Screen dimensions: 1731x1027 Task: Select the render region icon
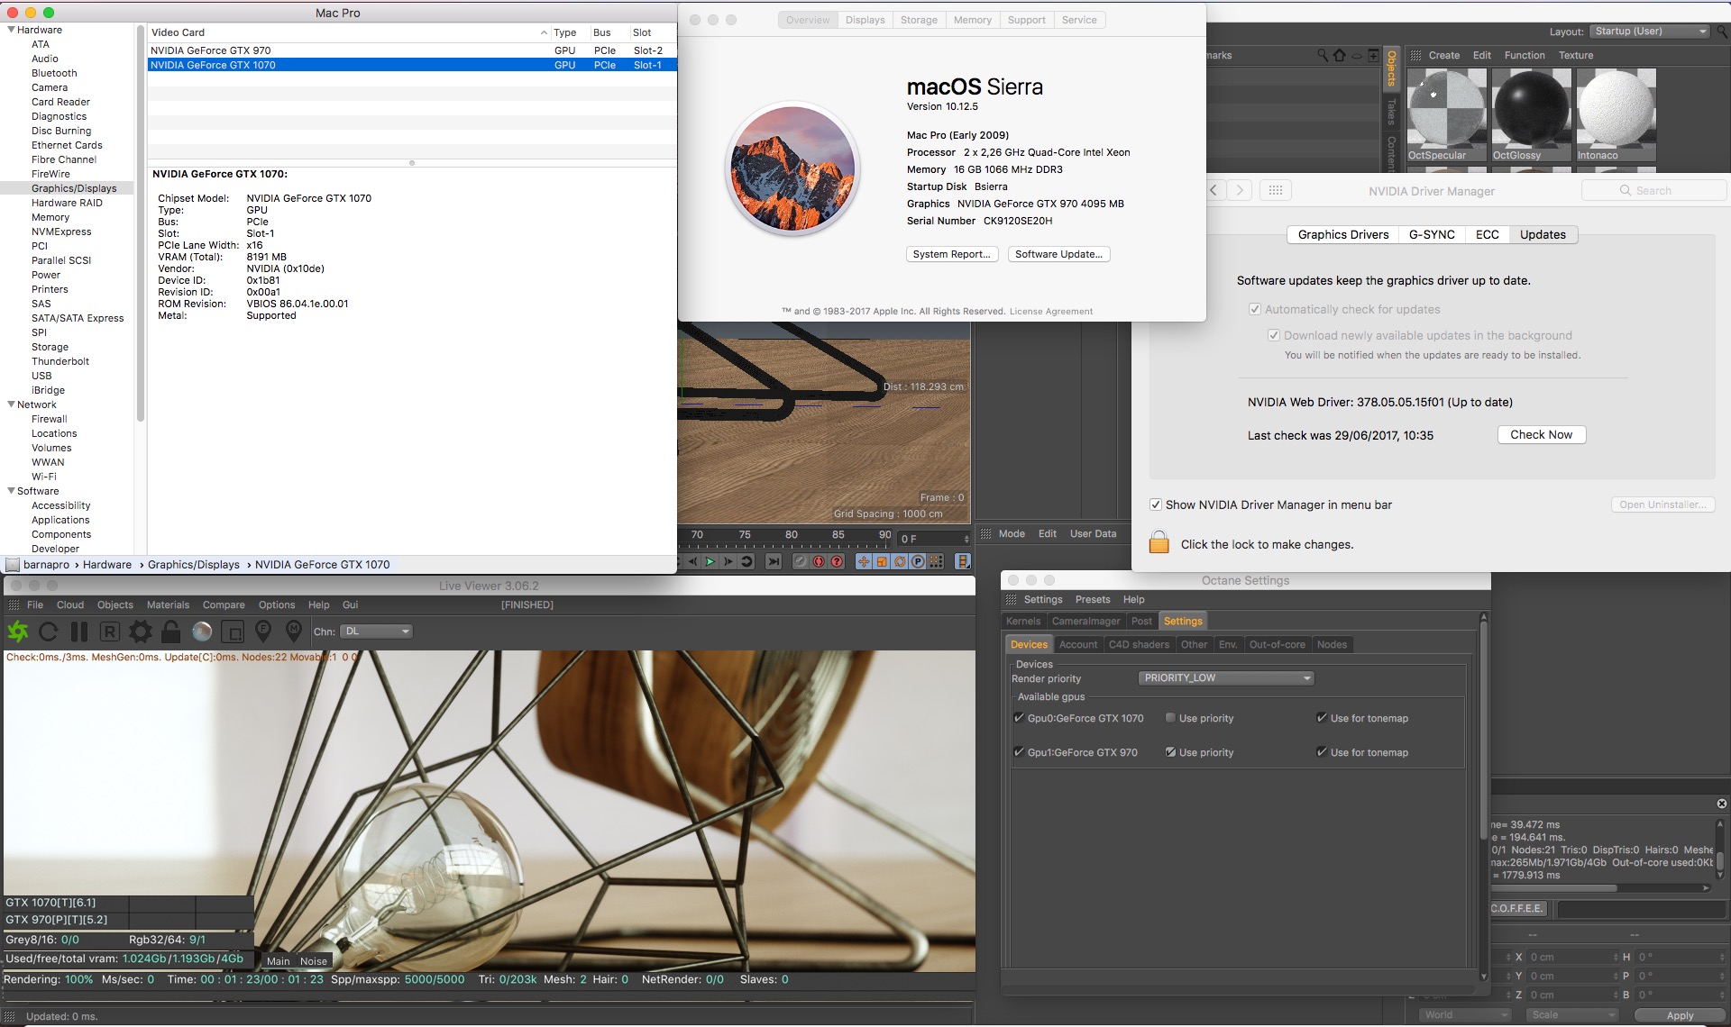[x=233, y=632]
